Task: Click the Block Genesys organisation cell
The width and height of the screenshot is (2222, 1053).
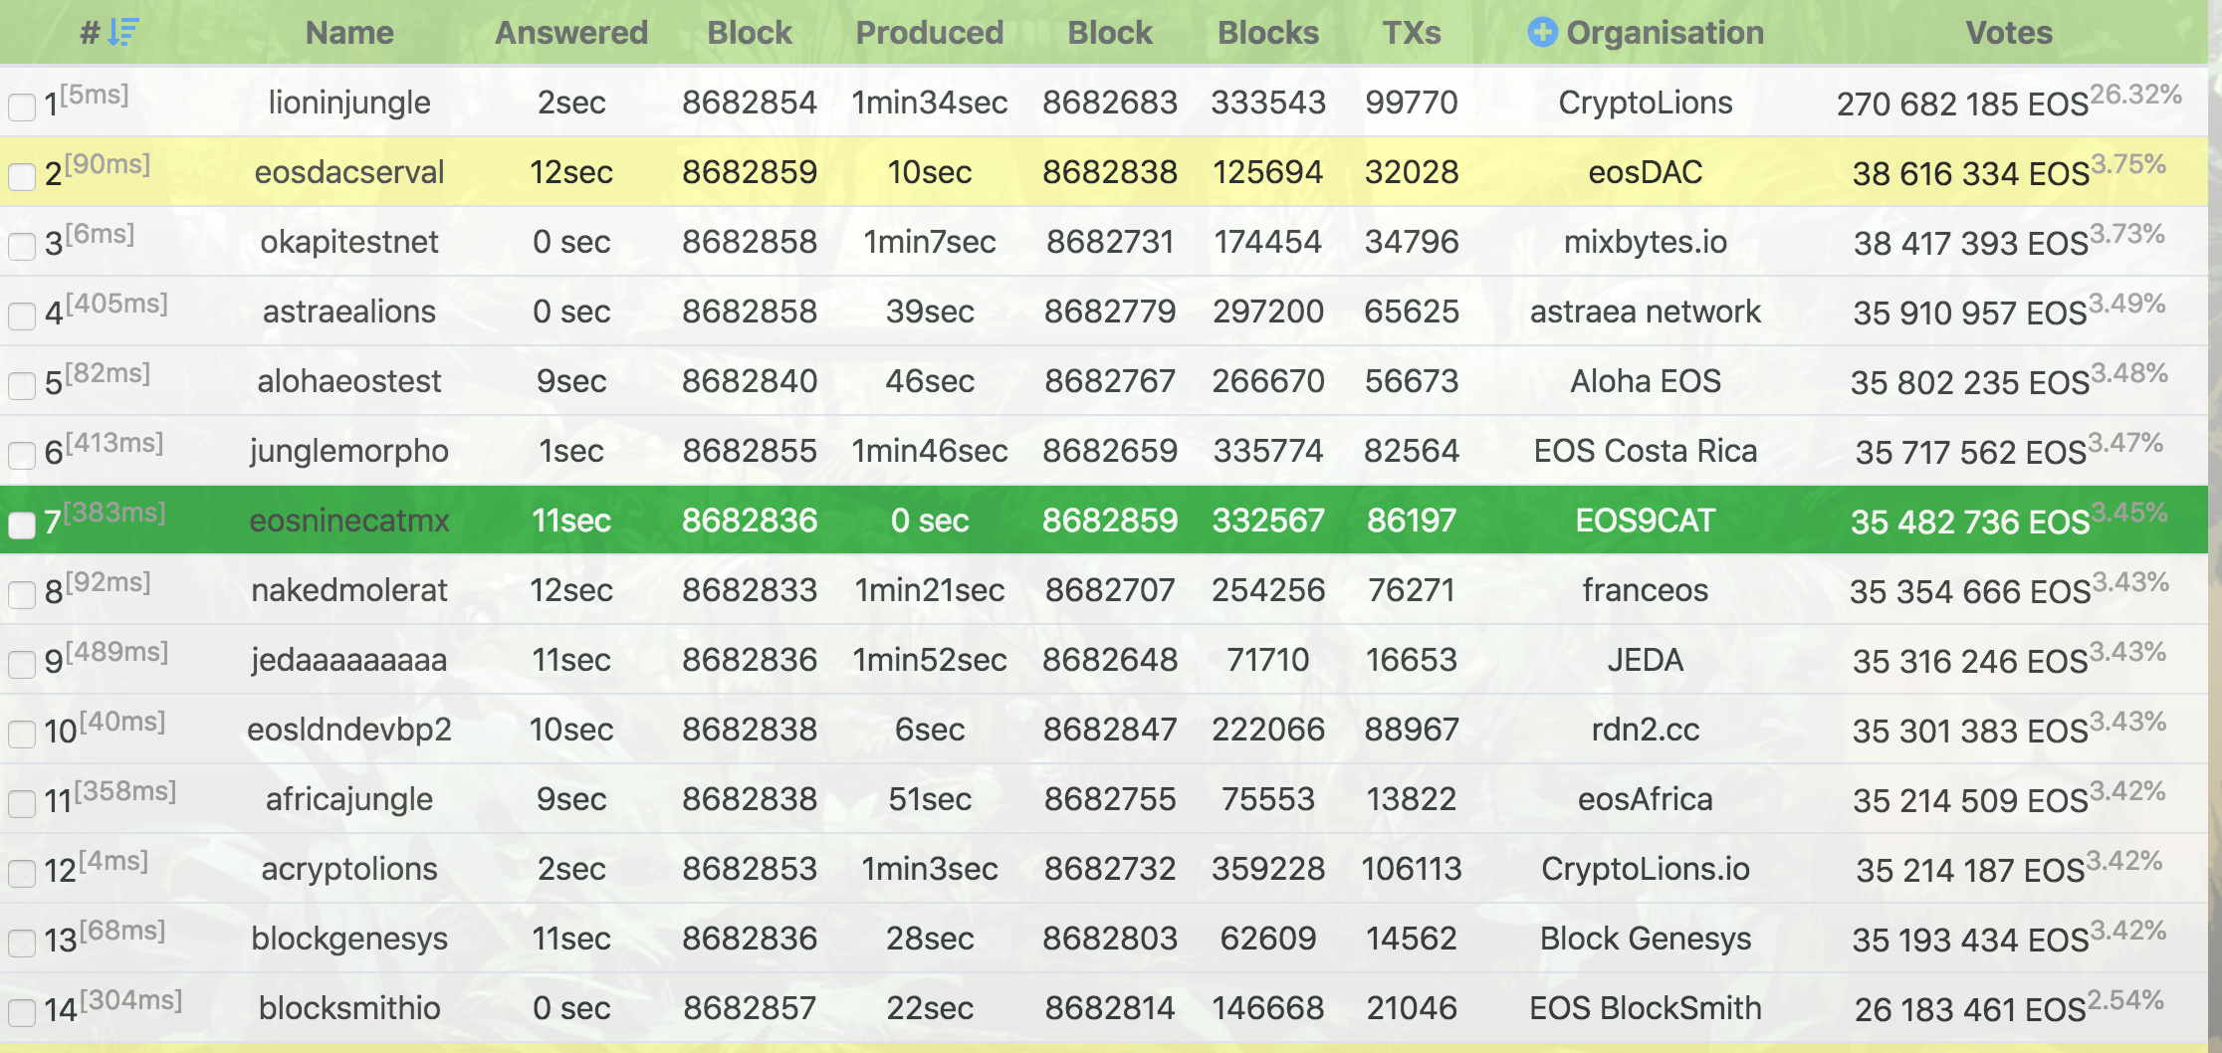Action: click(x=1646, y=939)
